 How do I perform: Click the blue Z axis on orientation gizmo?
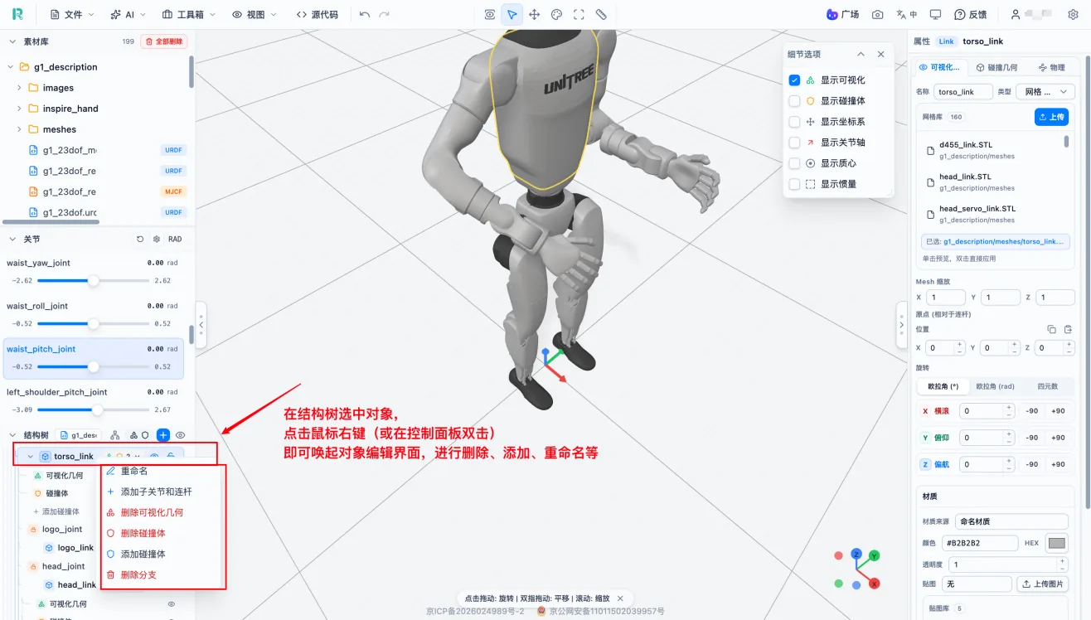pyautogui.click(x=856, y=554)
